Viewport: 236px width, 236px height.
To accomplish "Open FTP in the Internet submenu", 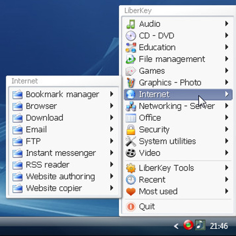I will click(64, 141).
